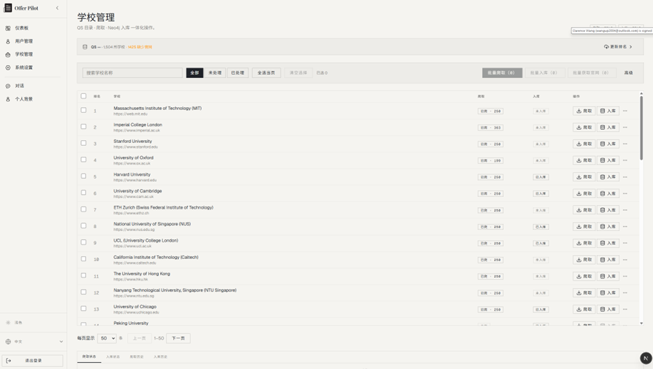The height and width of the screenshot is (369, 653).
Task: Click the 批量爬取 (0) button
Action: click(502, 73)
